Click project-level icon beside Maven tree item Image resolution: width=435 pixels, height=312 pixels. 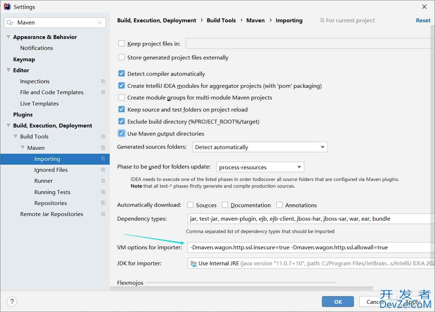103,148
